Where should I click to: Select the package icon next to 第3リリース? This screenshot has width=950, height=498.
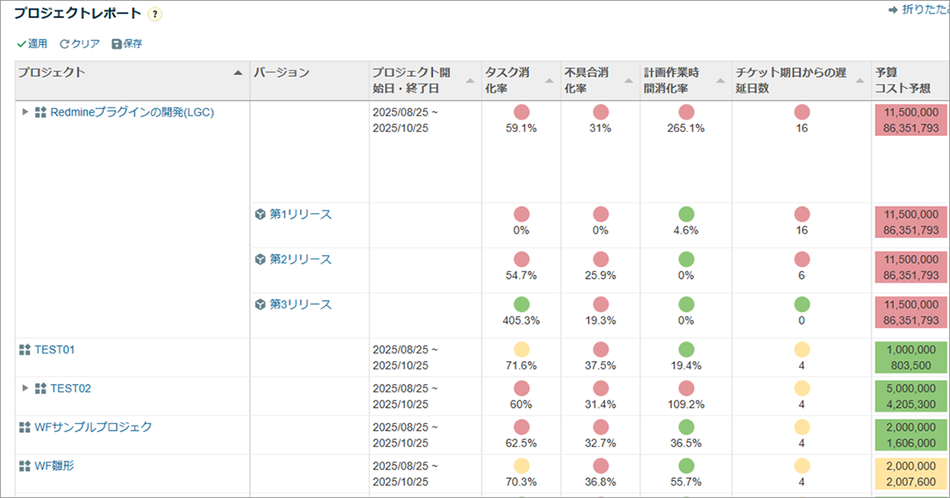tap(262, 304)
